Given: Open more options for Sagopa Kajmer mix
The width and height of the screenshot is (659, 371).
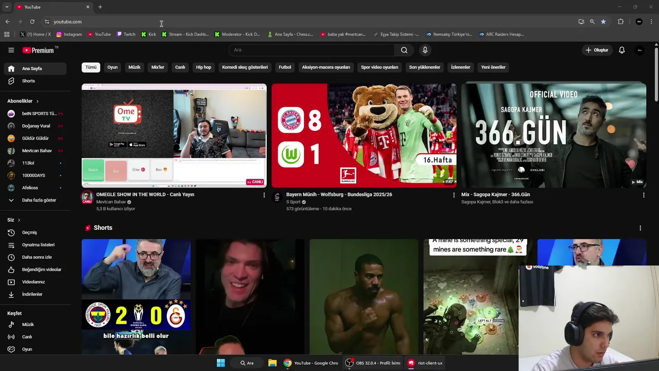Looking at the screenshot, I should point(644,195).
